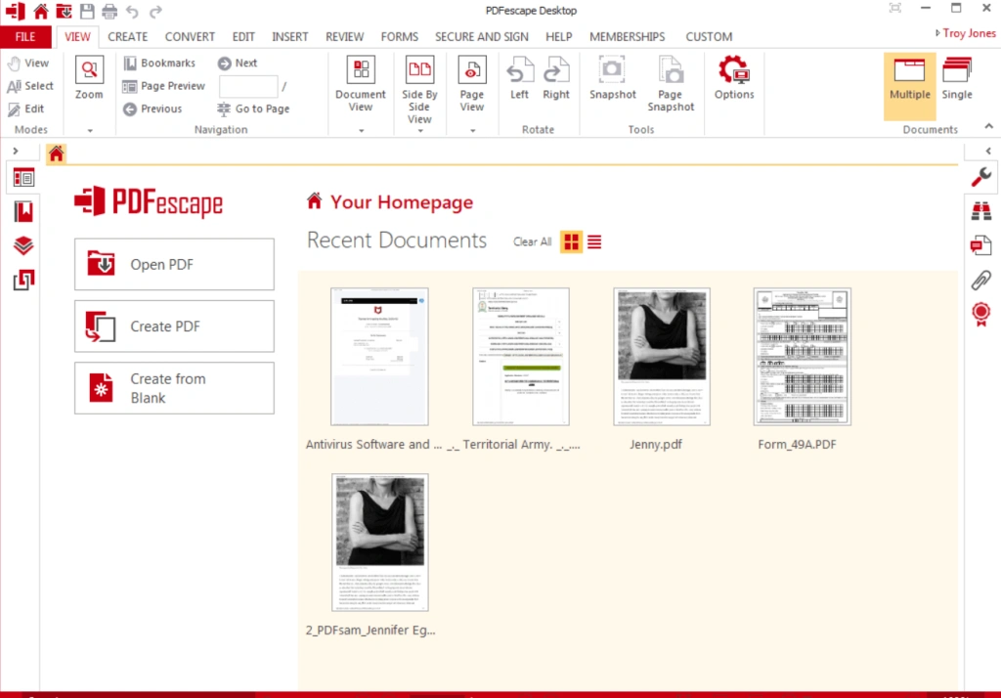Screen dimensions: 1001x698
Task: Enable Multiple documents mode
Action: 910,86
